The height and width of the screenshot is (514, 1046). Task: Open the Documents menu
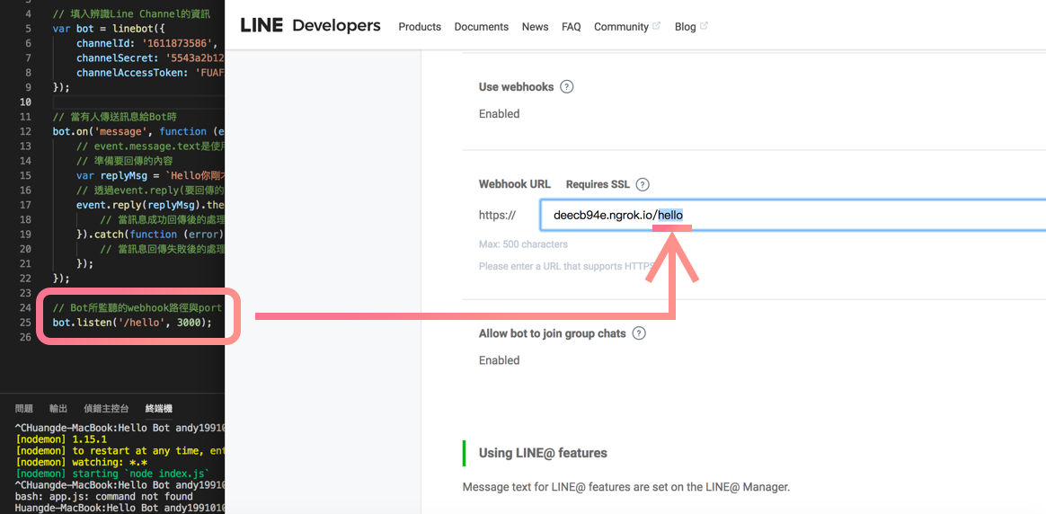[x=481, y=27]
